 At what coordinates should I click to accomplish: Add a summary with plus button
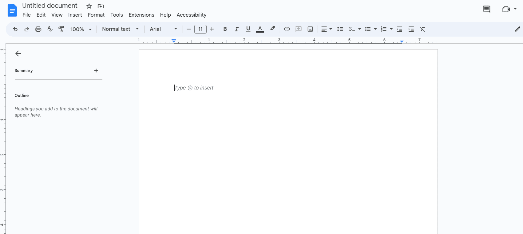(x=96, y=70)
